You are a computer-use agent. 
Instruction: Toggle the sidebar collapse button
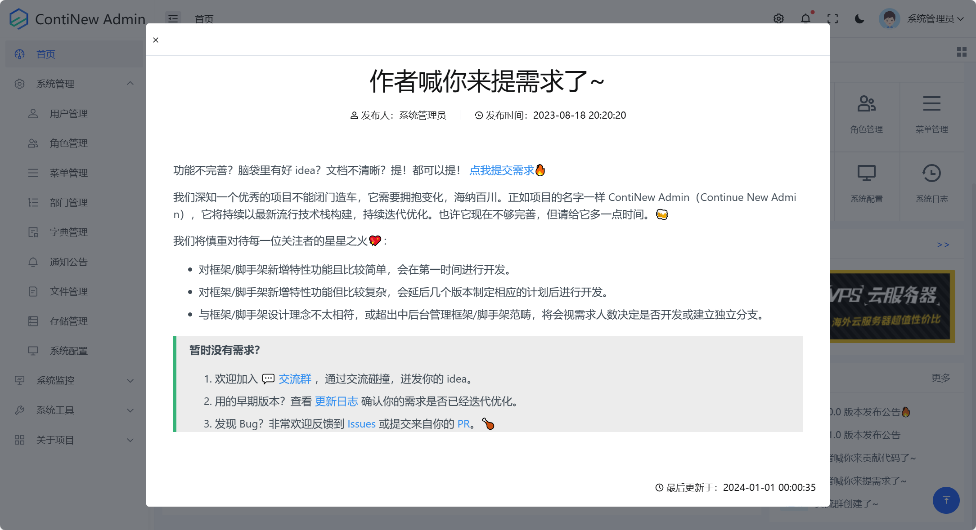(x=173, y=18)
